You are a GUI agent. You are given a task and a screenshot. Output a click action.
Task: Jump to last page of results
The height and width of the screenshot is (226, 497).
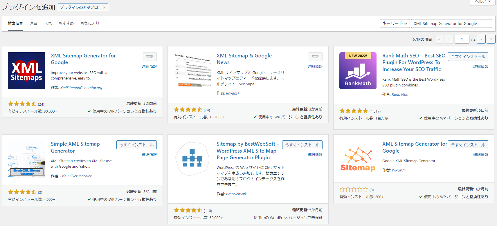pos(491,39)
